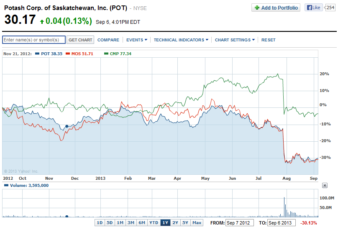Viewport: 338px width, 227px height.
Task: Click the Potash Corp. of Saskatchewan title
Action: click(x=66, y=8)
